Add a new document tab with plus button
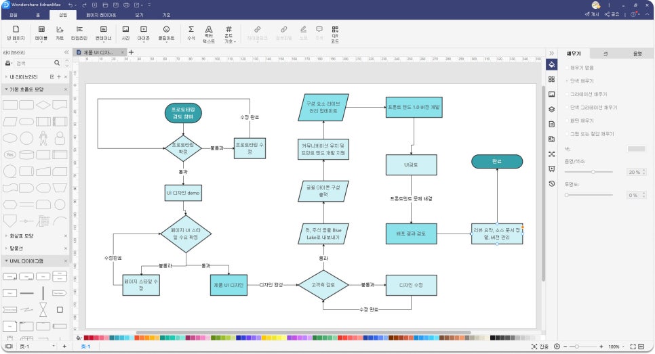The width and height of the screenshot is (655, 354). point(131,52)
